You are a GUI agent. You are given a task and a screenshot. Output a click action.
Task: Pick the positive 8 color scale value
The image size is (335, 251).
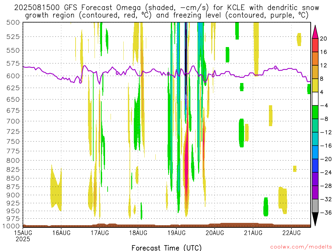coord(322,79)
